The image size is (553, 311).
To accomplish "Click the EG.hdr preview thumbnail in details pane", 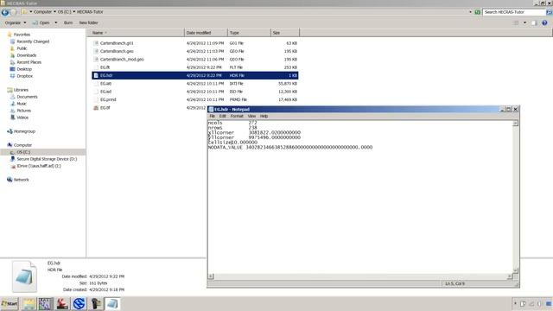I will [x=24, y=276].
